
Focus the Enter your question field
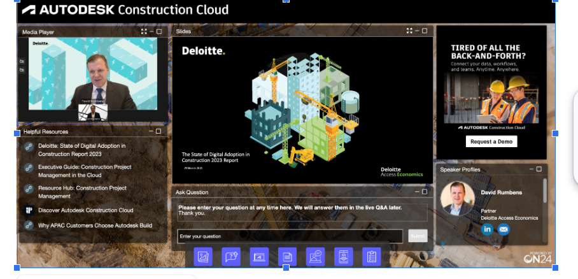click(x=290, y=236)
